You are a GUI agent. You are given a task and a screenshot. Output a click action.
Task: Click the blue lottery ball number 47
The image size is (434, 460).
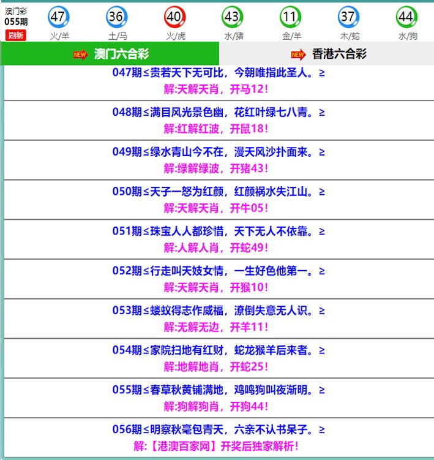pos(59,17)
